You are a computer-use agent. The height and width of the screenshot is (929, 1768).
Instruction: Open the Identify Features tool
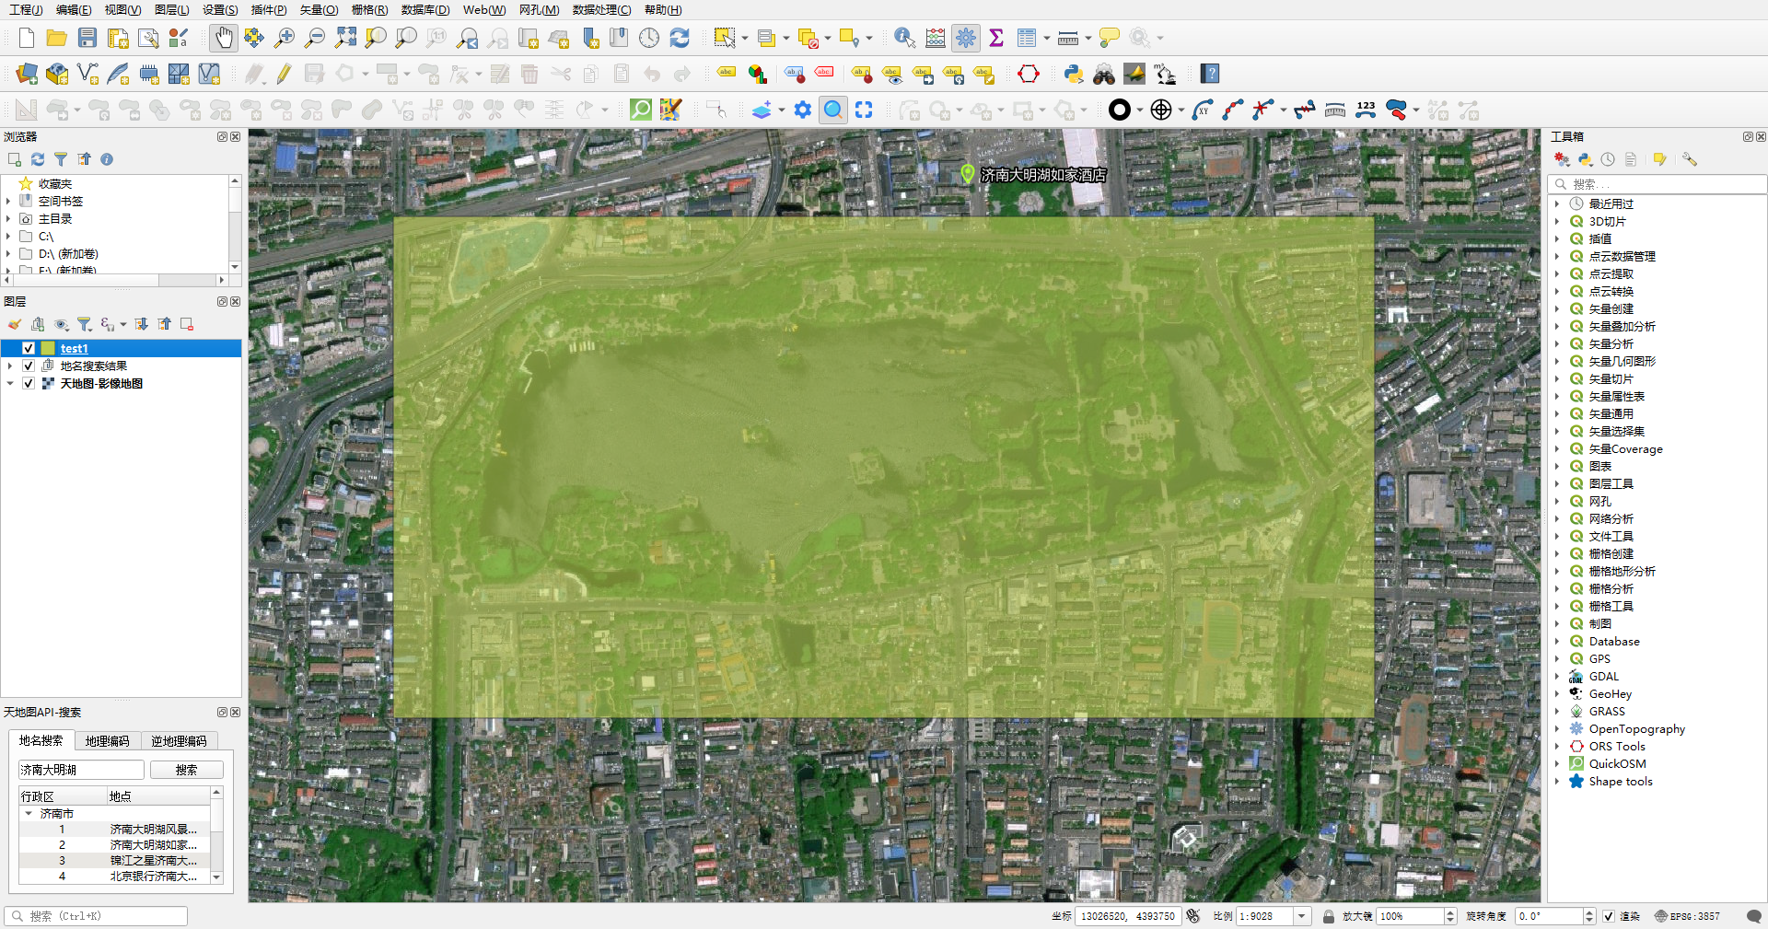coord(904,38)
